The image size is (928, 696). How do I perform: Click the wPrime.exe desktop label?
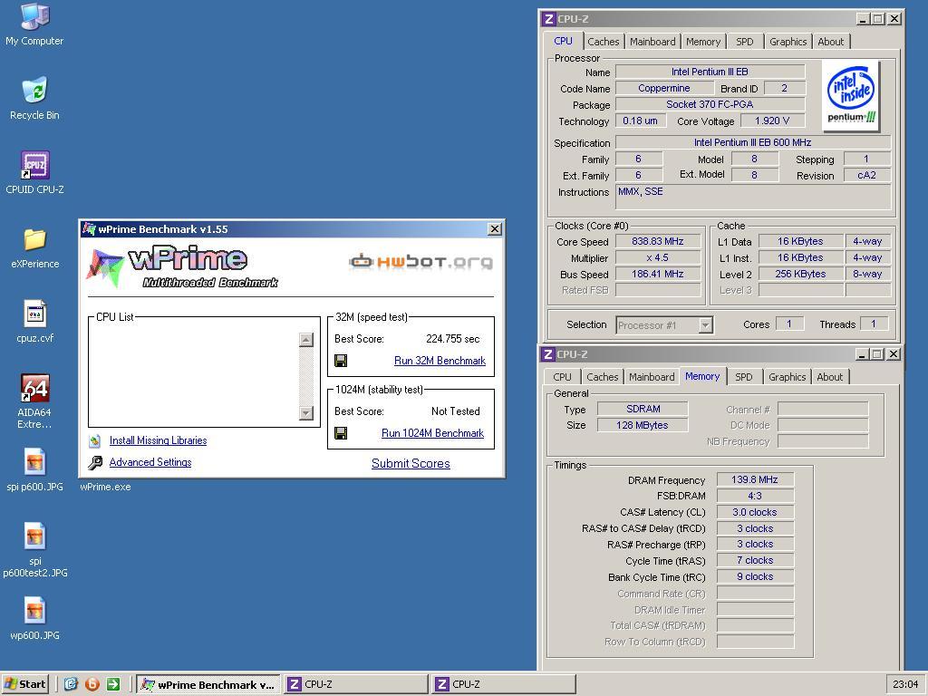pyautogui.click(x=105, y=487)
